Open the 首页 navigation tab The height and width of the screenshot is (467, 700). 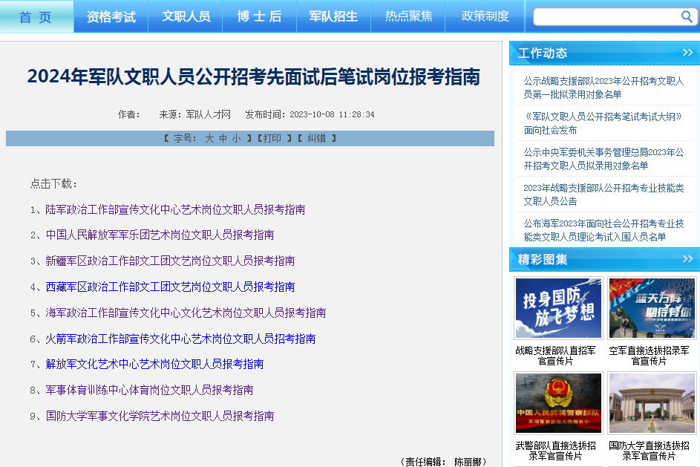click(36, 16)
